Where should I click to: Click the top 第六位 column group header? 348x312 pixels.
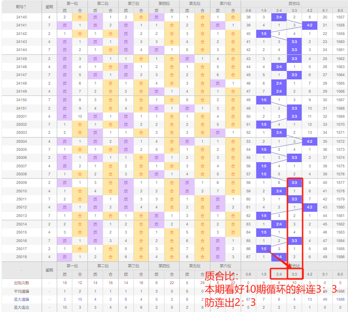click(x=225, y=3)
